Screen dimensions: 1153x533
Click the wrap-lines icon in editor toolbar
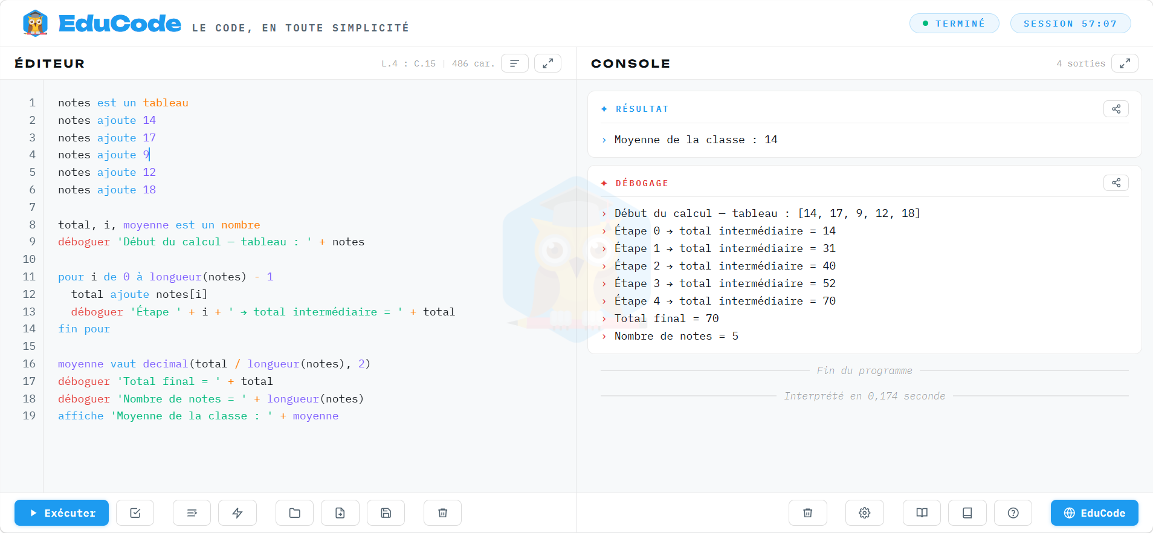click(x=192, y=513)
